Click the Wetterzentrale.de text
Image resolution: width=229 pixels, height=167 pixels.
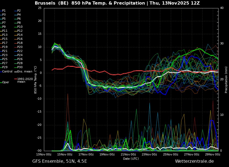[195, 161]
